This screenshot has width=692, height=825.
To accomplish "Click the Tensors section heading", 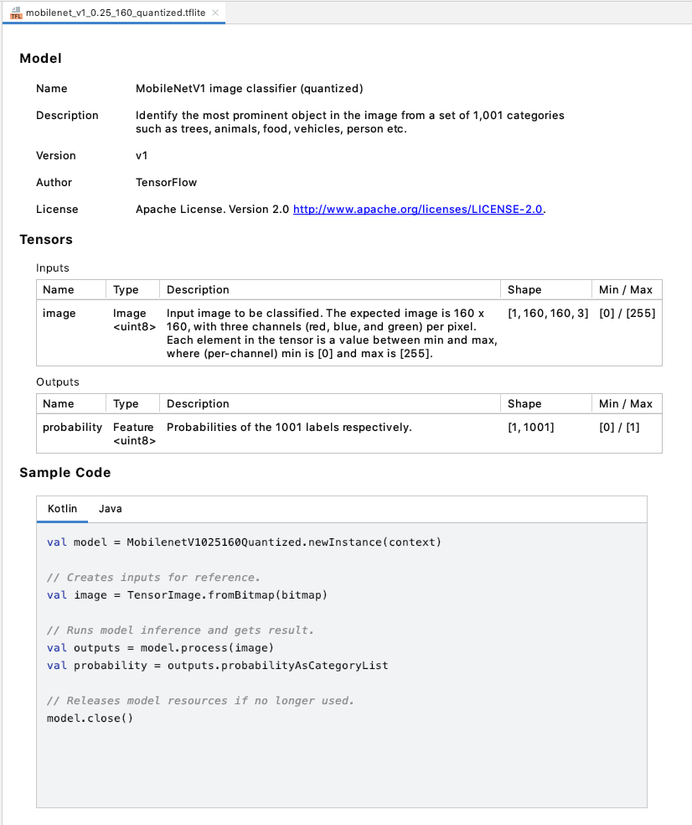I will click(x=46, y=240).
